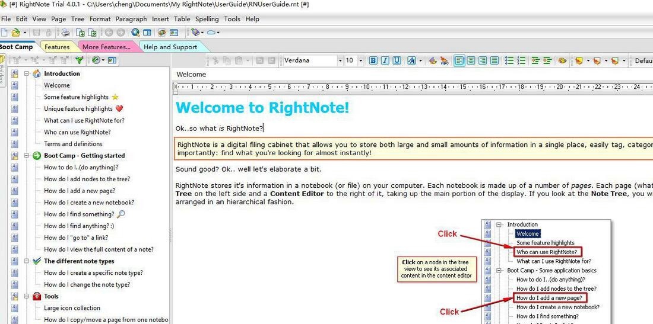
Task: Click the green funnel filter icon
Action: click(79, 60)
